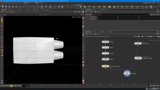
Task: Select the L-System shelf tool
Action: click(x=55, y=7)
